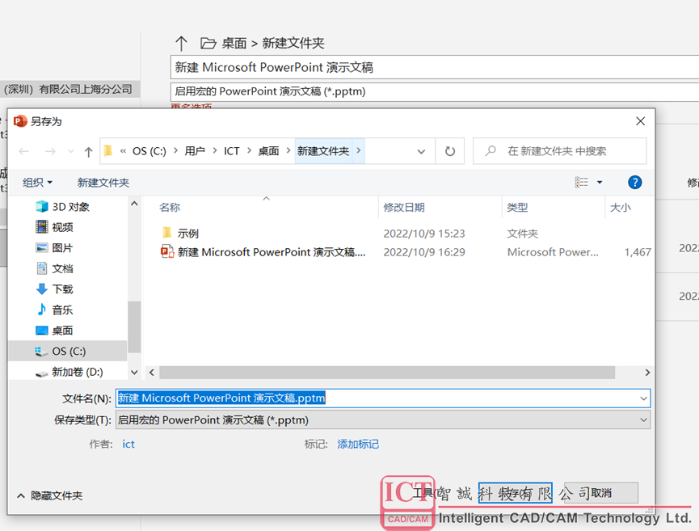Click the 取消 button
The height and width of the screenshot is (531, 699).
click(601, 493)
